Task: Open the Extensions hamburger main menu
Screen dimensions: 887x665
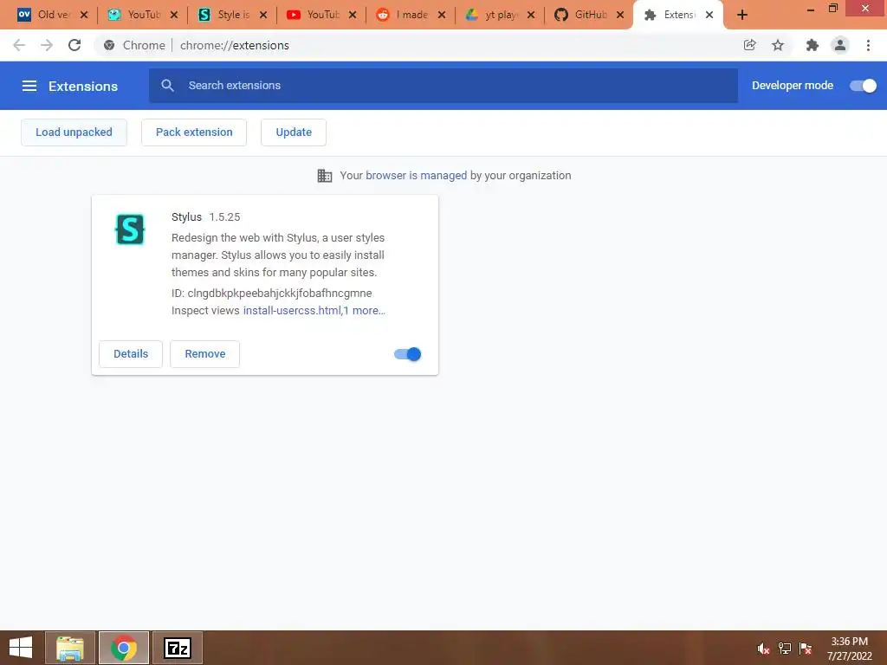Action: [x=29, y=86]
